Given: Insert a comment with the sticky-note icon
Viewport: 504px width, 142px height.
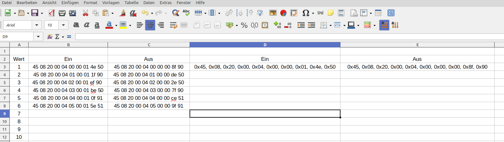Looking at the screenshot, I should [330, 13].
